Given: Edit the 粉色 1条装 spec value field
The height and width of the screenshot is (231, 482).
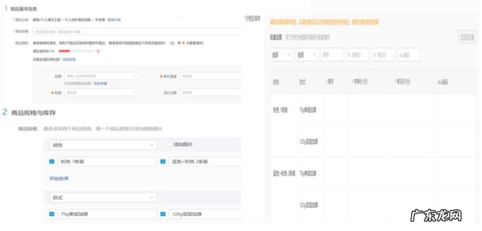Looking at the screenshot, I should click(x=107, y=161).
